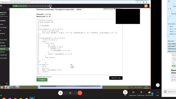Select the highlighted last step in lesson bar
The height and width of the screenshot is (99, 176).
pyautogui.click(x=50, y=6)
